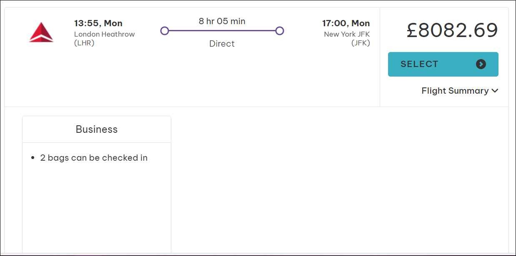Click the Direct flight label
Screen dimensions: 516x256
222,44
